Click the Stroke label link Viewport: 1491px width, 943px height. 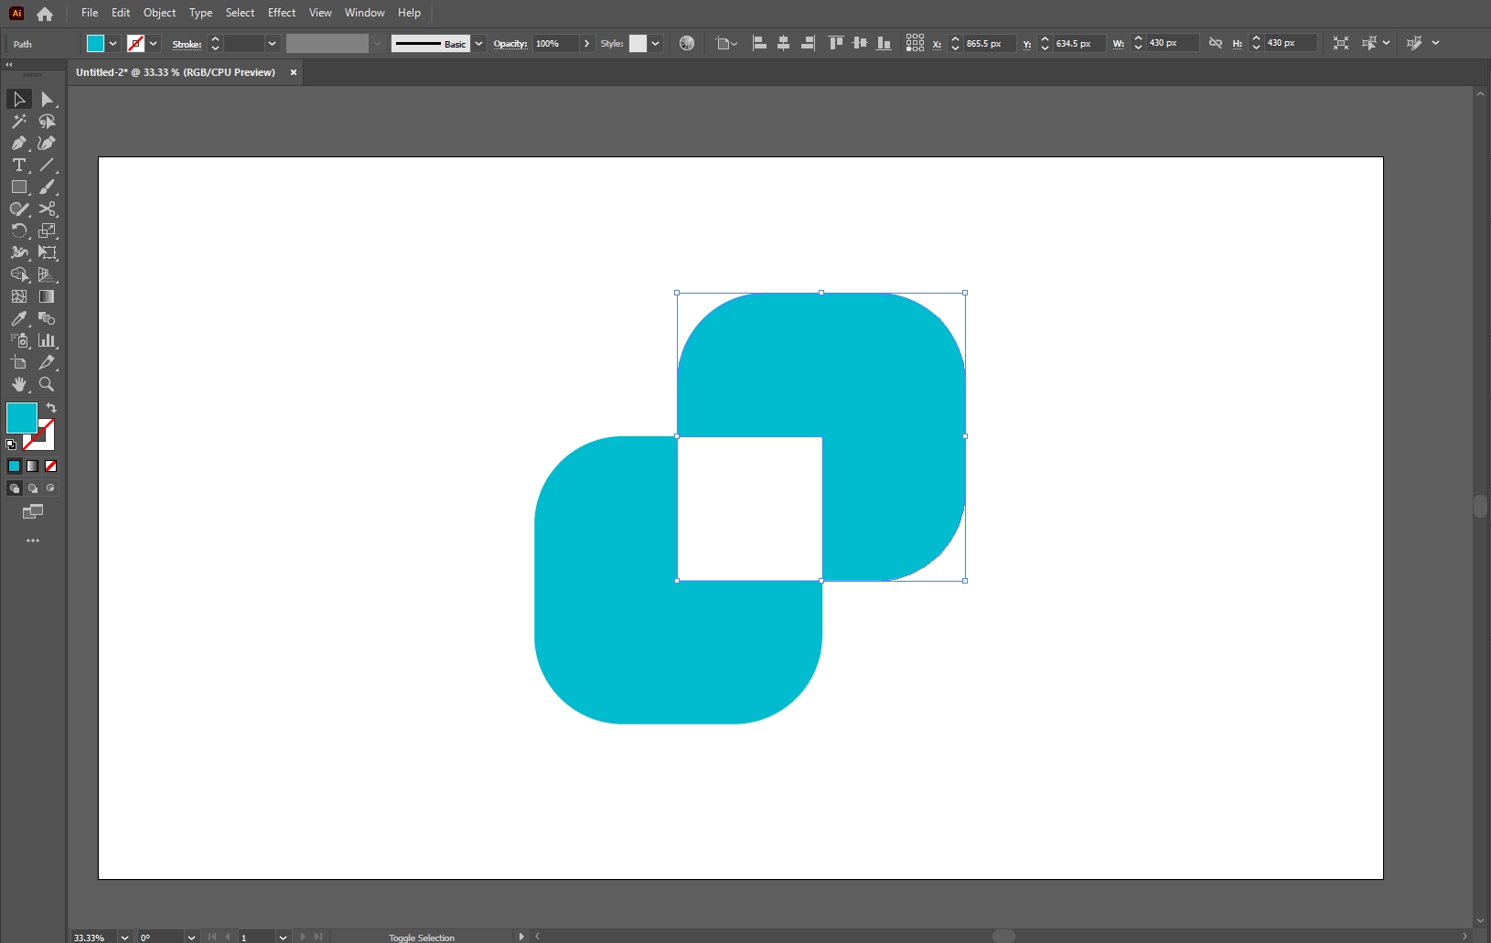pos(187,44)
